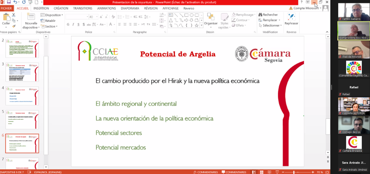Select slide 3 thumbnail
Screen dimensions: 370x174
pyautogui.click(x=22, y=72)
